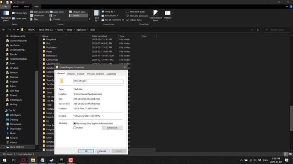Switch to Extra large icons layout

tap(40, 12)
